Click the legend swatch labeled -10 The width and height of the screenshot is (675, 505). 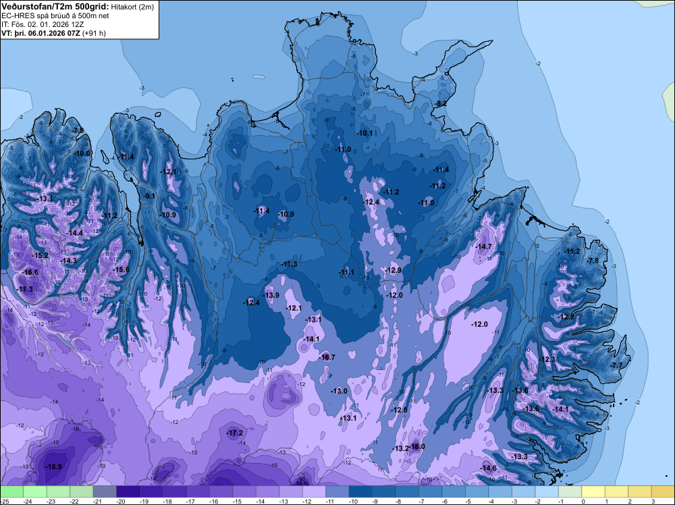pyautogui.click(x=360, y=491)
